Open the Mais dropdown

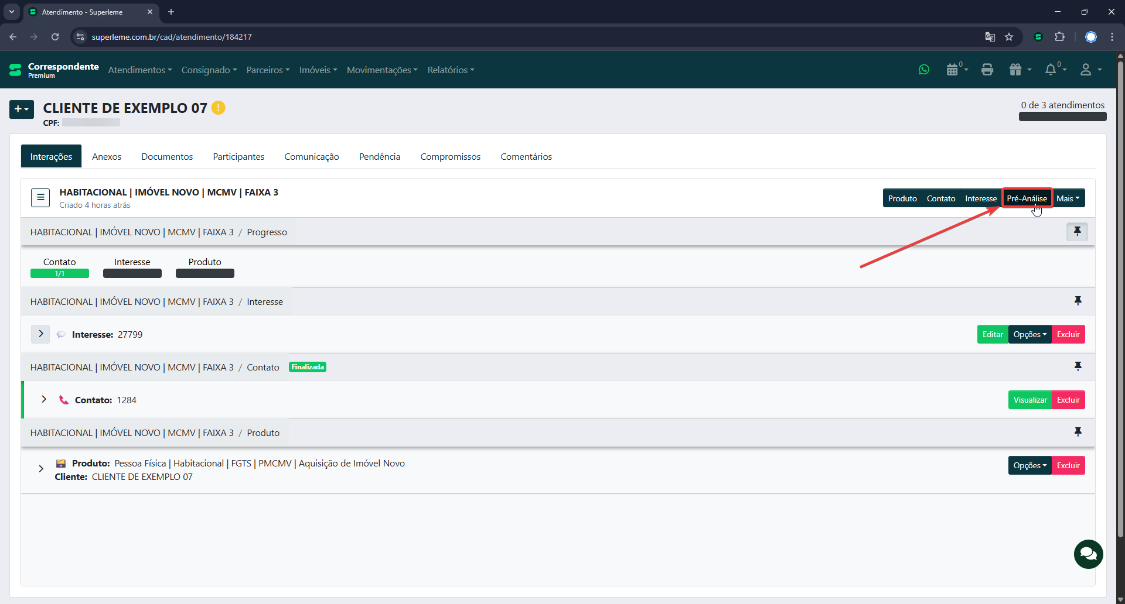pos(1068,198)
